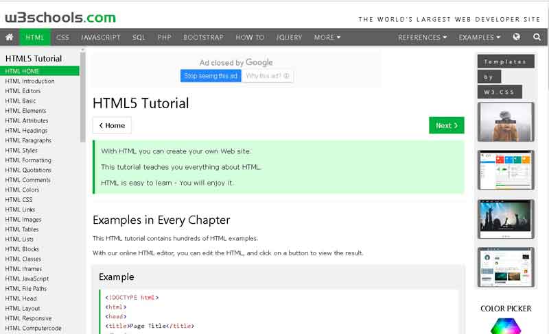The height and width of the screenshot is (334, 549).
Task: Open HTML Headings sidebar link
Action: [26, 130]
